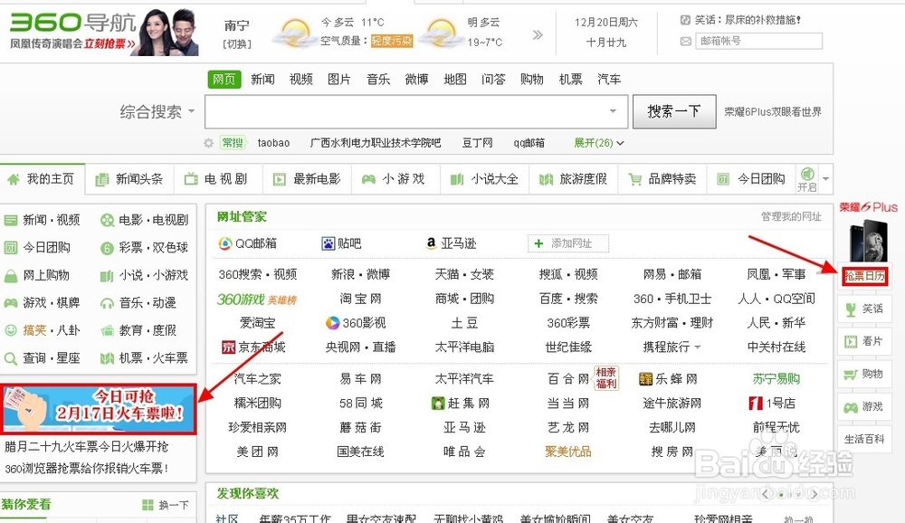Screen dimensions: 905x523
Task: Click the green plus 添加网址 button
Action: (x=568, y=243)
